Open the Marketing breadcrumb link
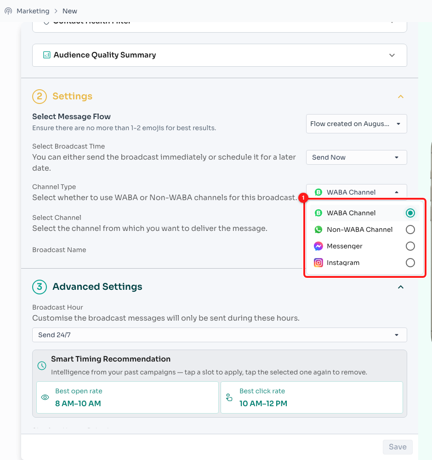432x460 pixels. [33, 11]
